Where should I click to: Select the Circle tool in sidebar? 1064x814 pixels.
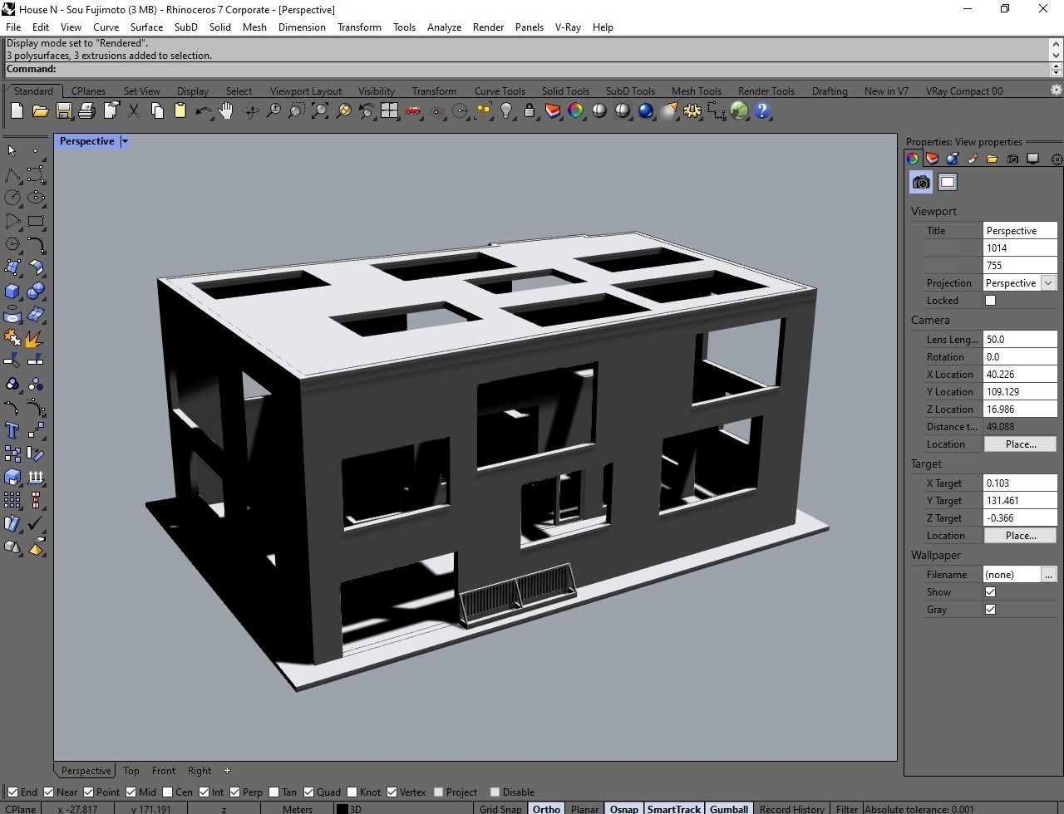[x=12, y=198]
